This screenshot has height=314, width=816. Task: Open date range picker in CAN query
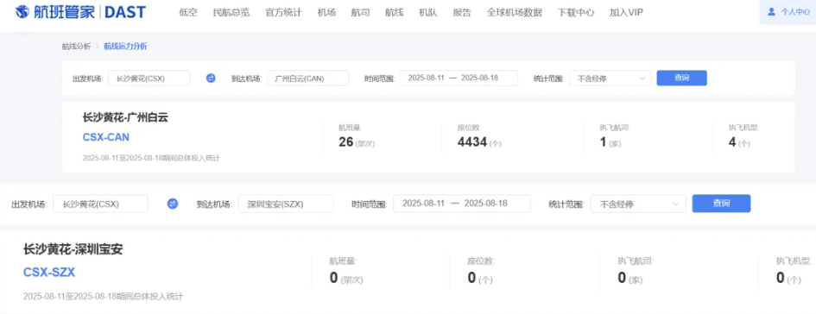459,78
